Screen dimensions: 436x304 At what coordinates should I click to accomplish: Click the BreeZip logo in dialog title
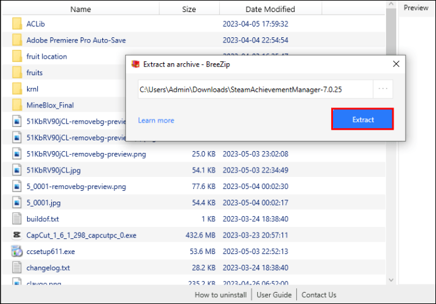coord(135,64)
